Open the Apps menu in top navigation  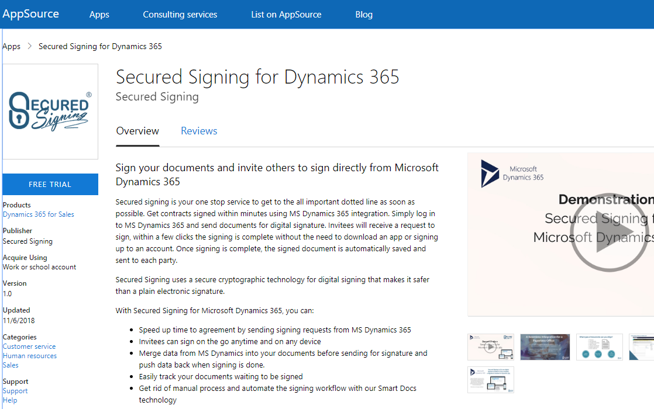(99, 15)
